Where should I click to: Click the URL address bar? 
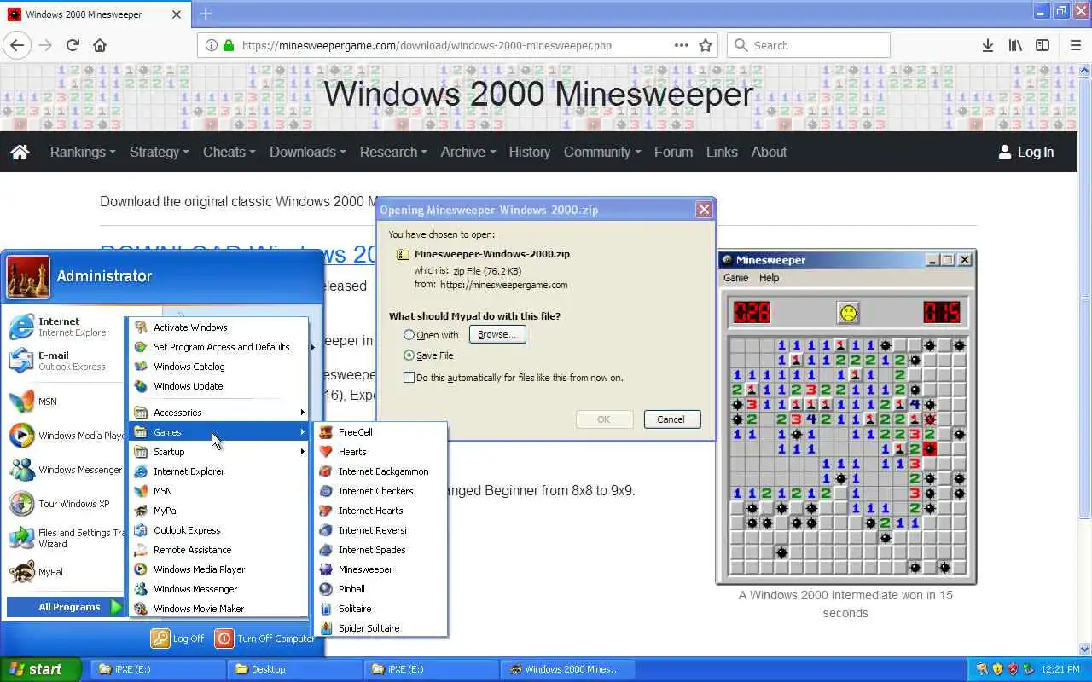click(x=456, y=45)
